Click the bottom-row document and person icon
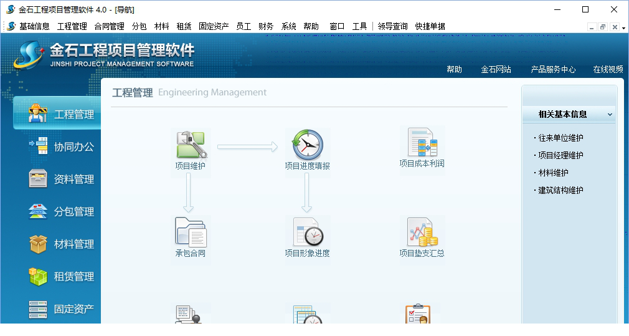Image resolution: width=629 pixels, height=336 pixels. click(x=188, y=314)
